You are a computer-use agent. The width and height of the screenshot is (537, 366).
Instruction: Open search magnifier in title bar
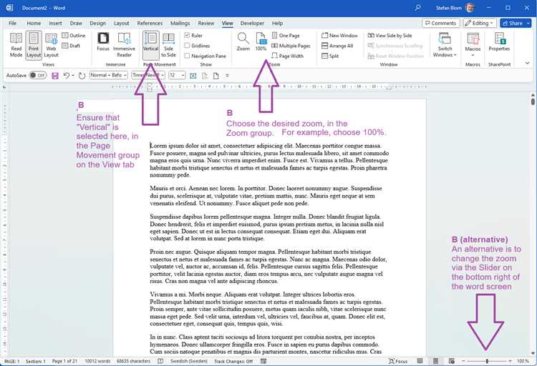pos(417,8)
